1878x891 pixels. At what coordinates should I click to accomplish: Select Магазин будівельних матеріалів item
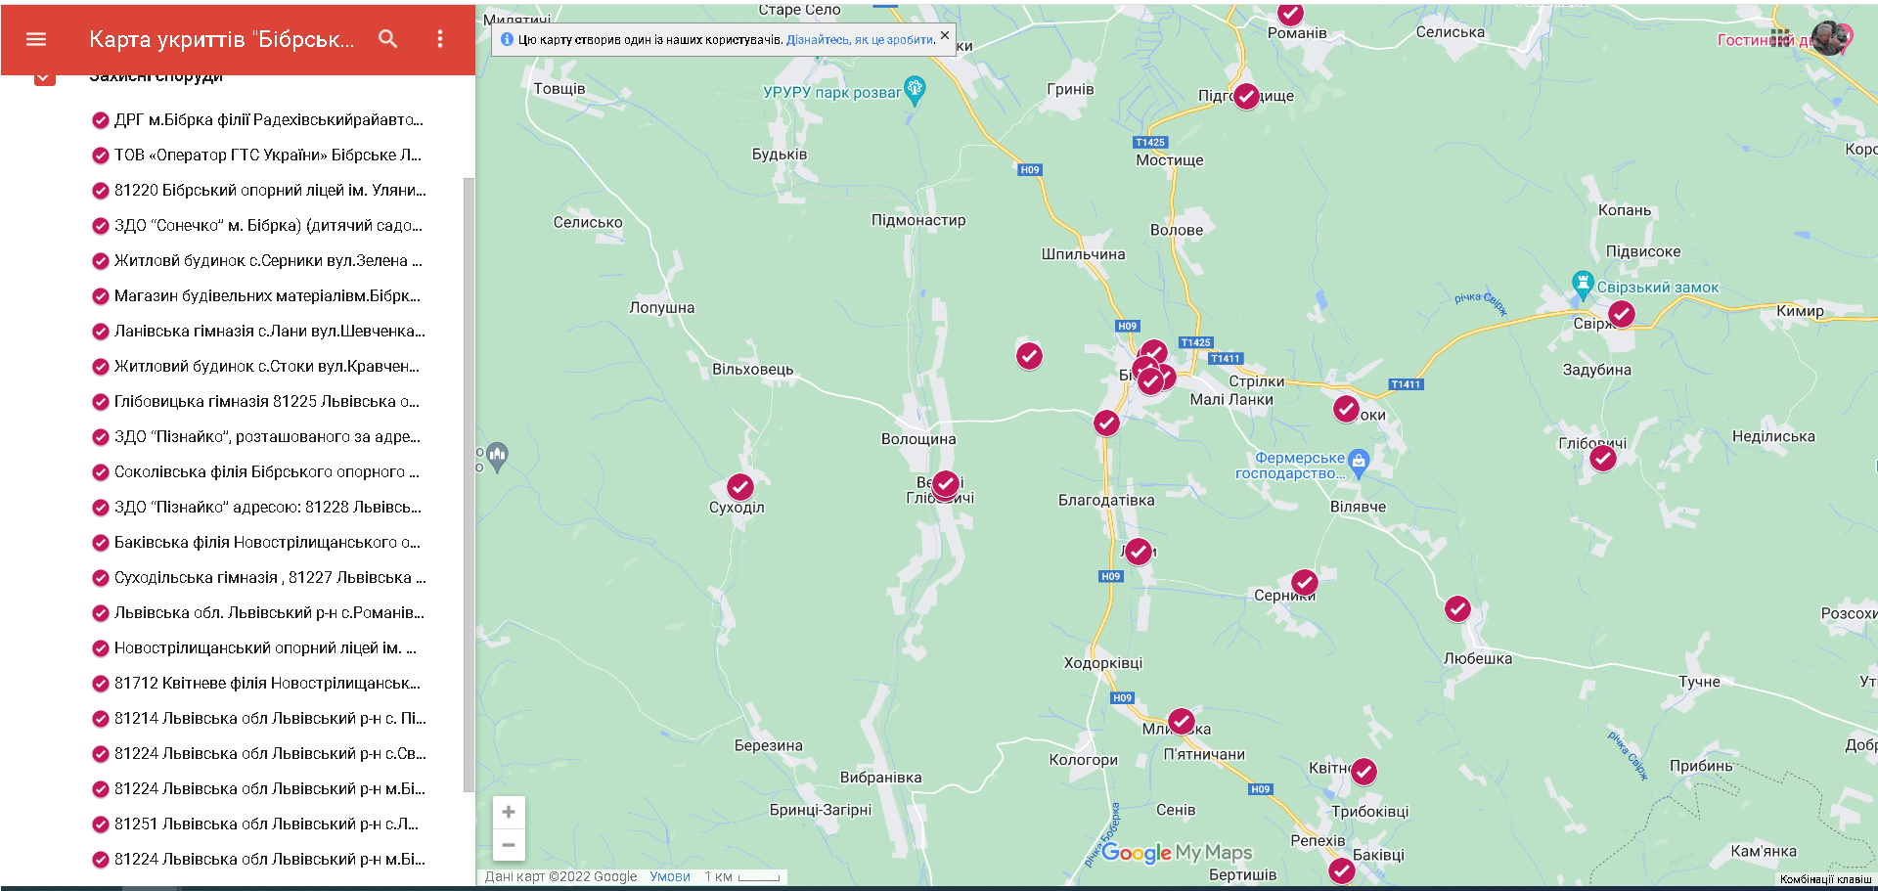[257, 296]
